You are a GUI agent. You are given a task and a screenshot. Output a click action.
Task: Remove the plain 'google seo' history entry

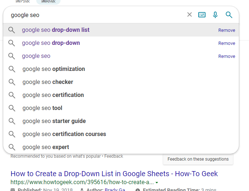tap(227, 56)
